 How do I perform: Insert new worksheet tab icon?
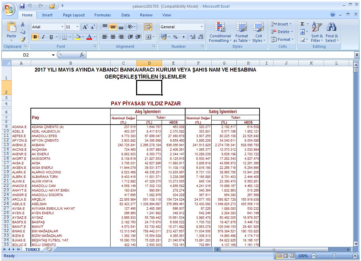[x=49, y=249]
